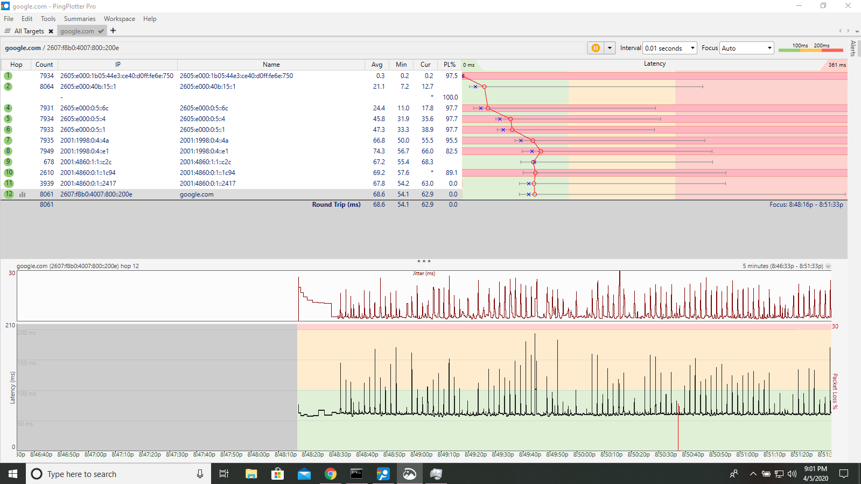Open Google Chrome from the taskbar
861x484 pixels.
pos(331,474)
